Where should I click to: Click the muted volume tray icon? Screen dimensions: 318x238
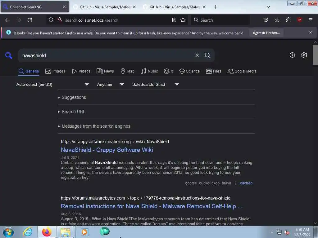[287, 232]
